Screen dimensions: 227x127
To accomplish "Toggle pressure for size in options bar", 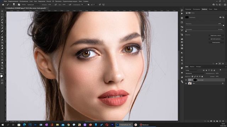I will point(100,5).
